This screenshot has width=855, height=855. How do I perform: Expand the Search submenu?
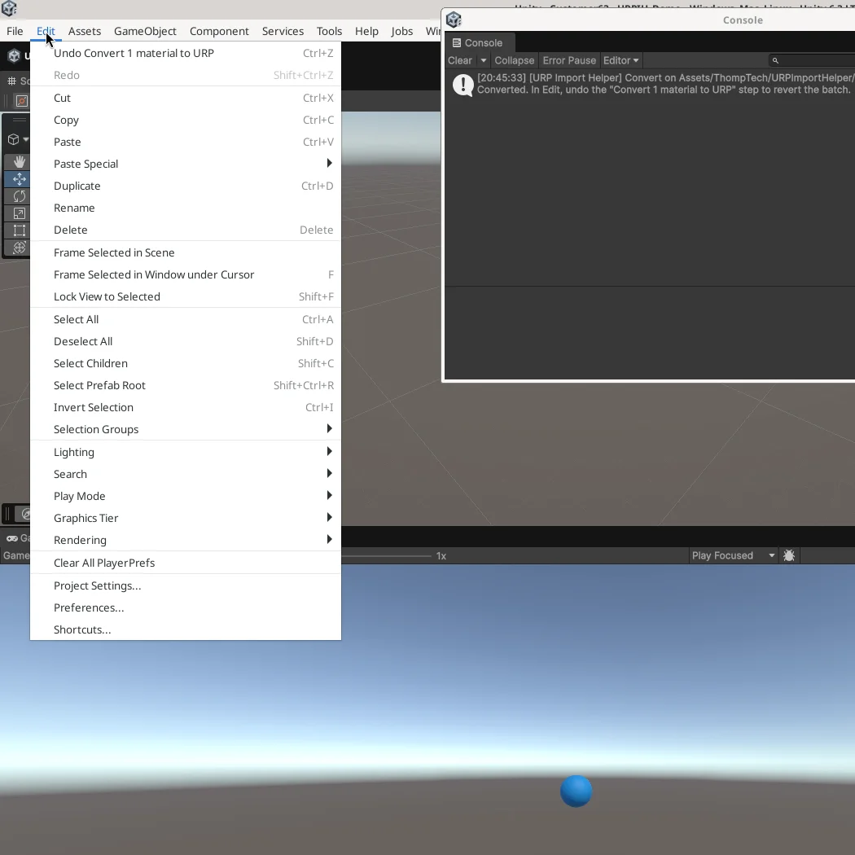click(186, 474)
